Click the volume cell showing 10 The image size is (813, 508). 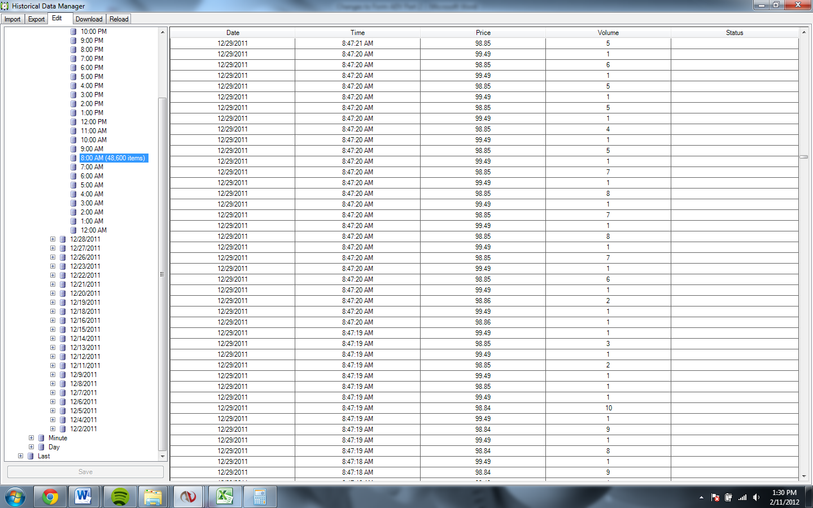[x=609, y=408]
